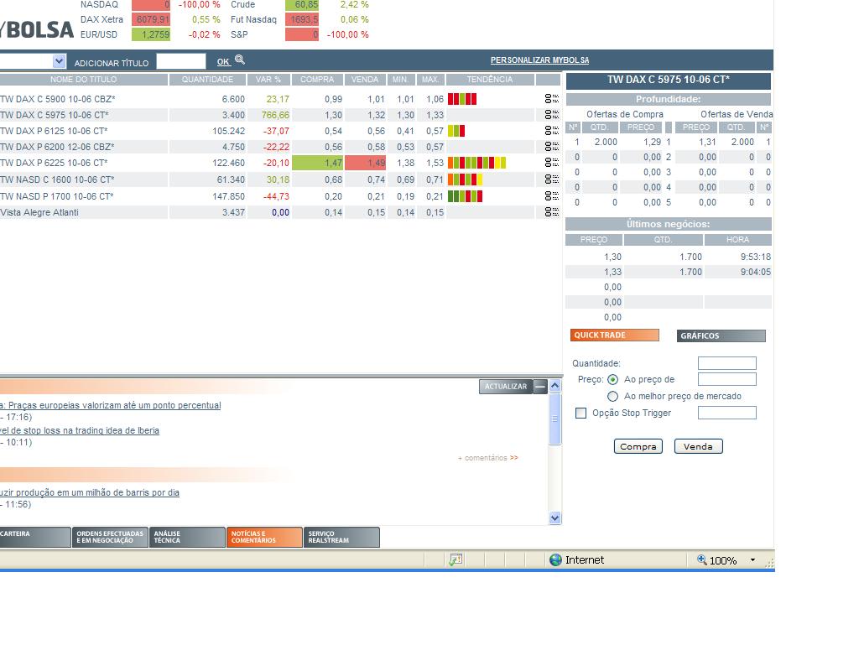Image resolution: width=859 pixels, height=671 pixels.
Task: Click the 1,29 buy offer price in Profundidade
Action: pyautogui.click(x=652, y=142)
